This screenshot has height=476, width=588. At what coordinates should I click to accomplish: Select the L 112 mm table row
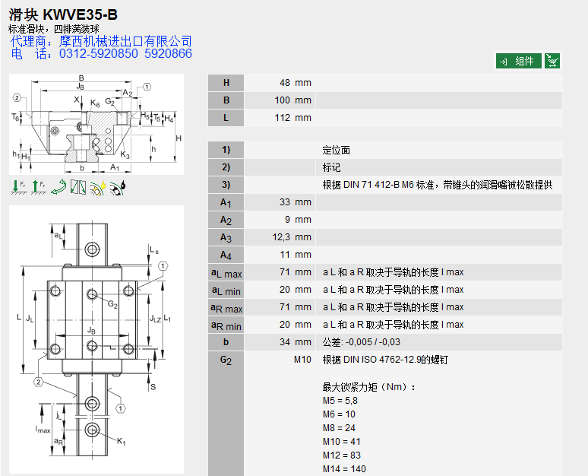[x=384, y=118]
